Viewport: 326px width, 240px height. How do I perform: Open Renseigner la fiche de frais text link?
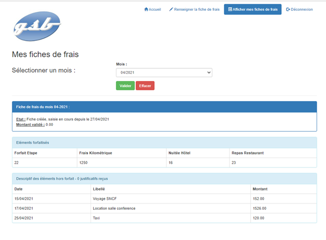coord(197,9)
